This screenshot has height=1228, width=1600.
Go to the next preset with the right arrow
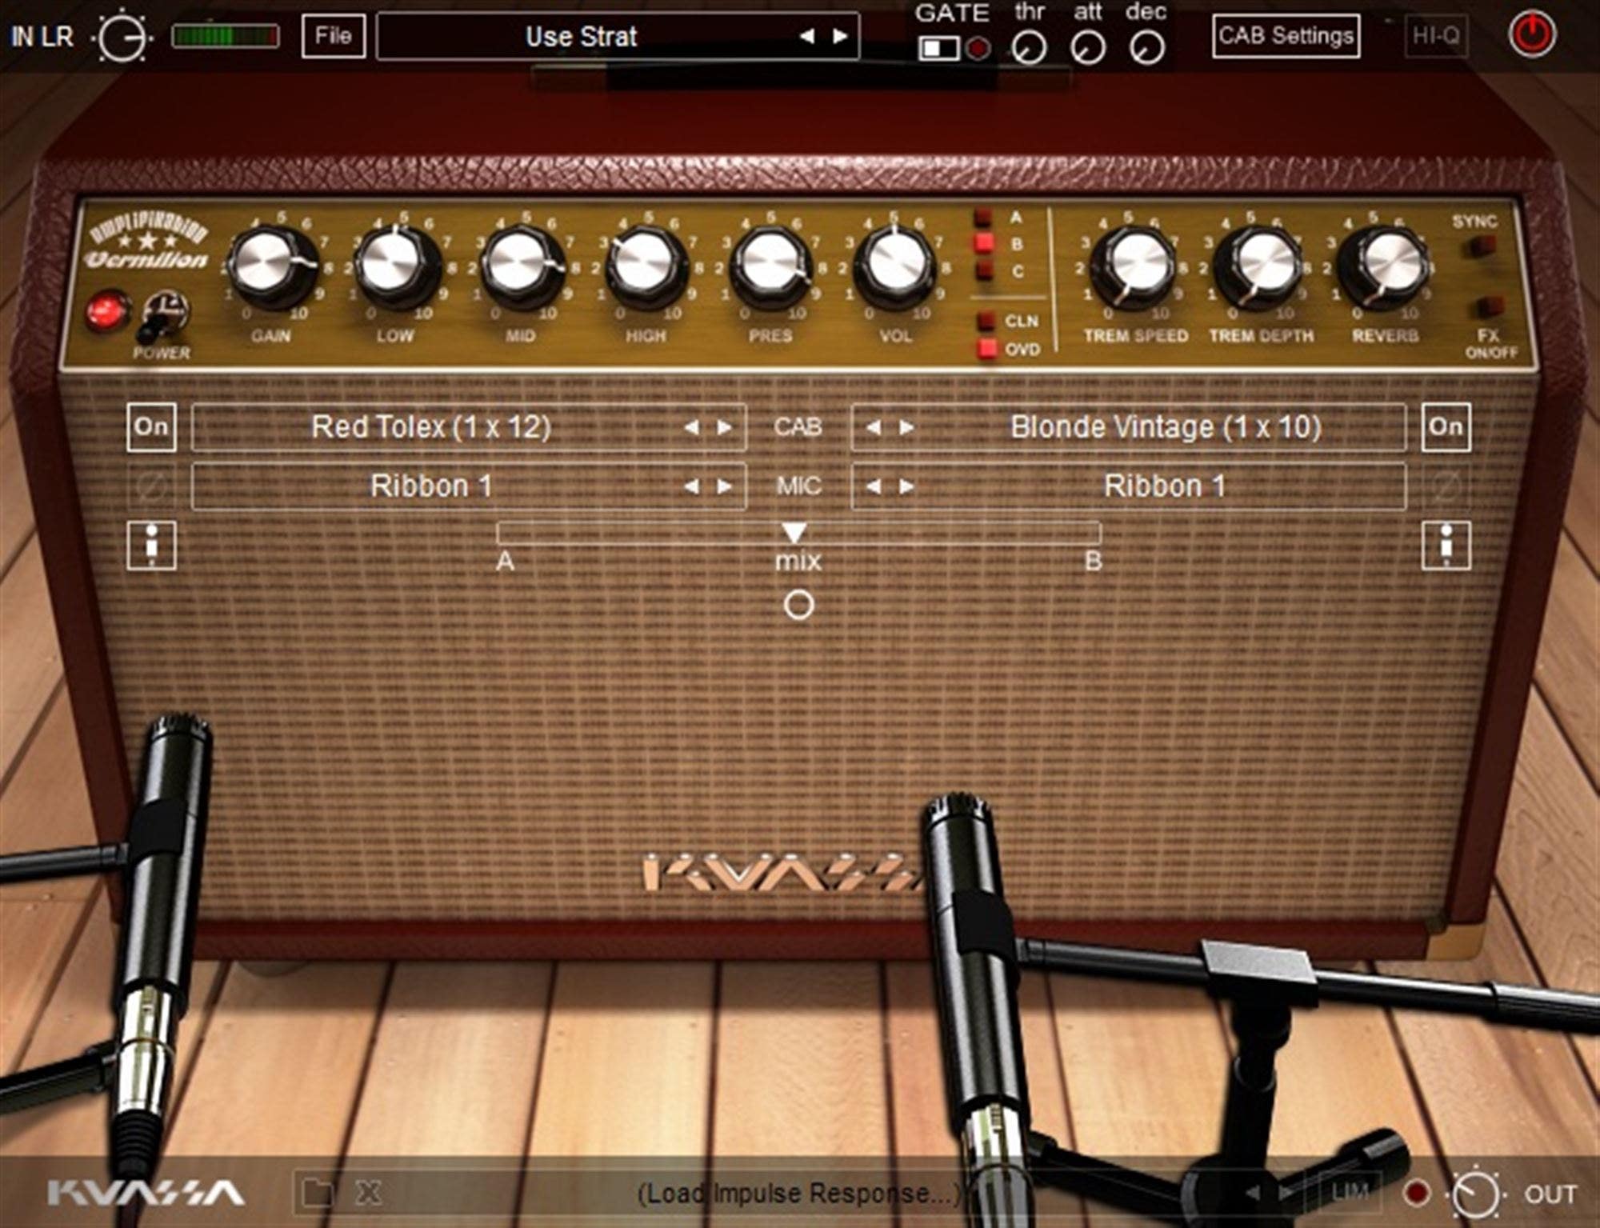(839, 36)
